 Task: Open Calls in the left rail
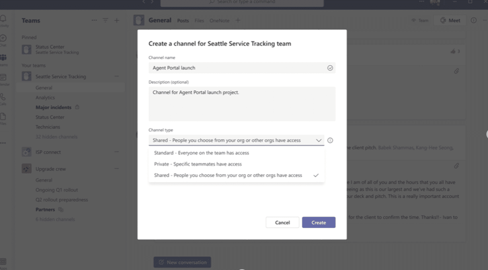3,99
